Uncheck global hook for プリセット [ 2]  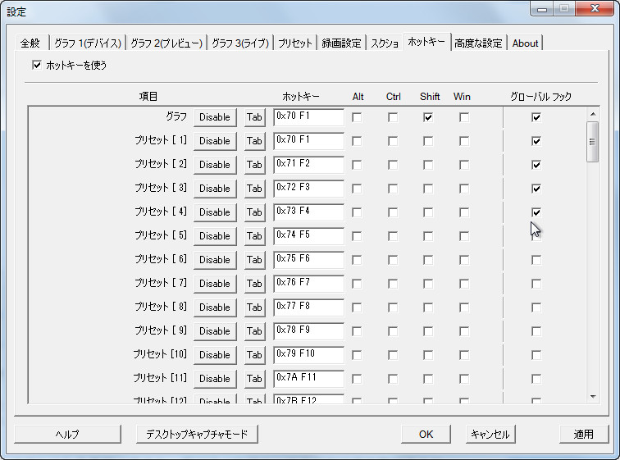coord(536,165)
